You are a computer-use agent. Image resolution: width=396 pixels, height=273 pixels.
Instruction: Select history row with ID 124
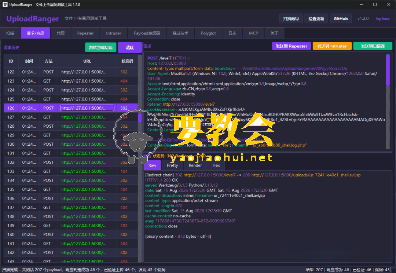pyautogui.click(x=71, y=90)
